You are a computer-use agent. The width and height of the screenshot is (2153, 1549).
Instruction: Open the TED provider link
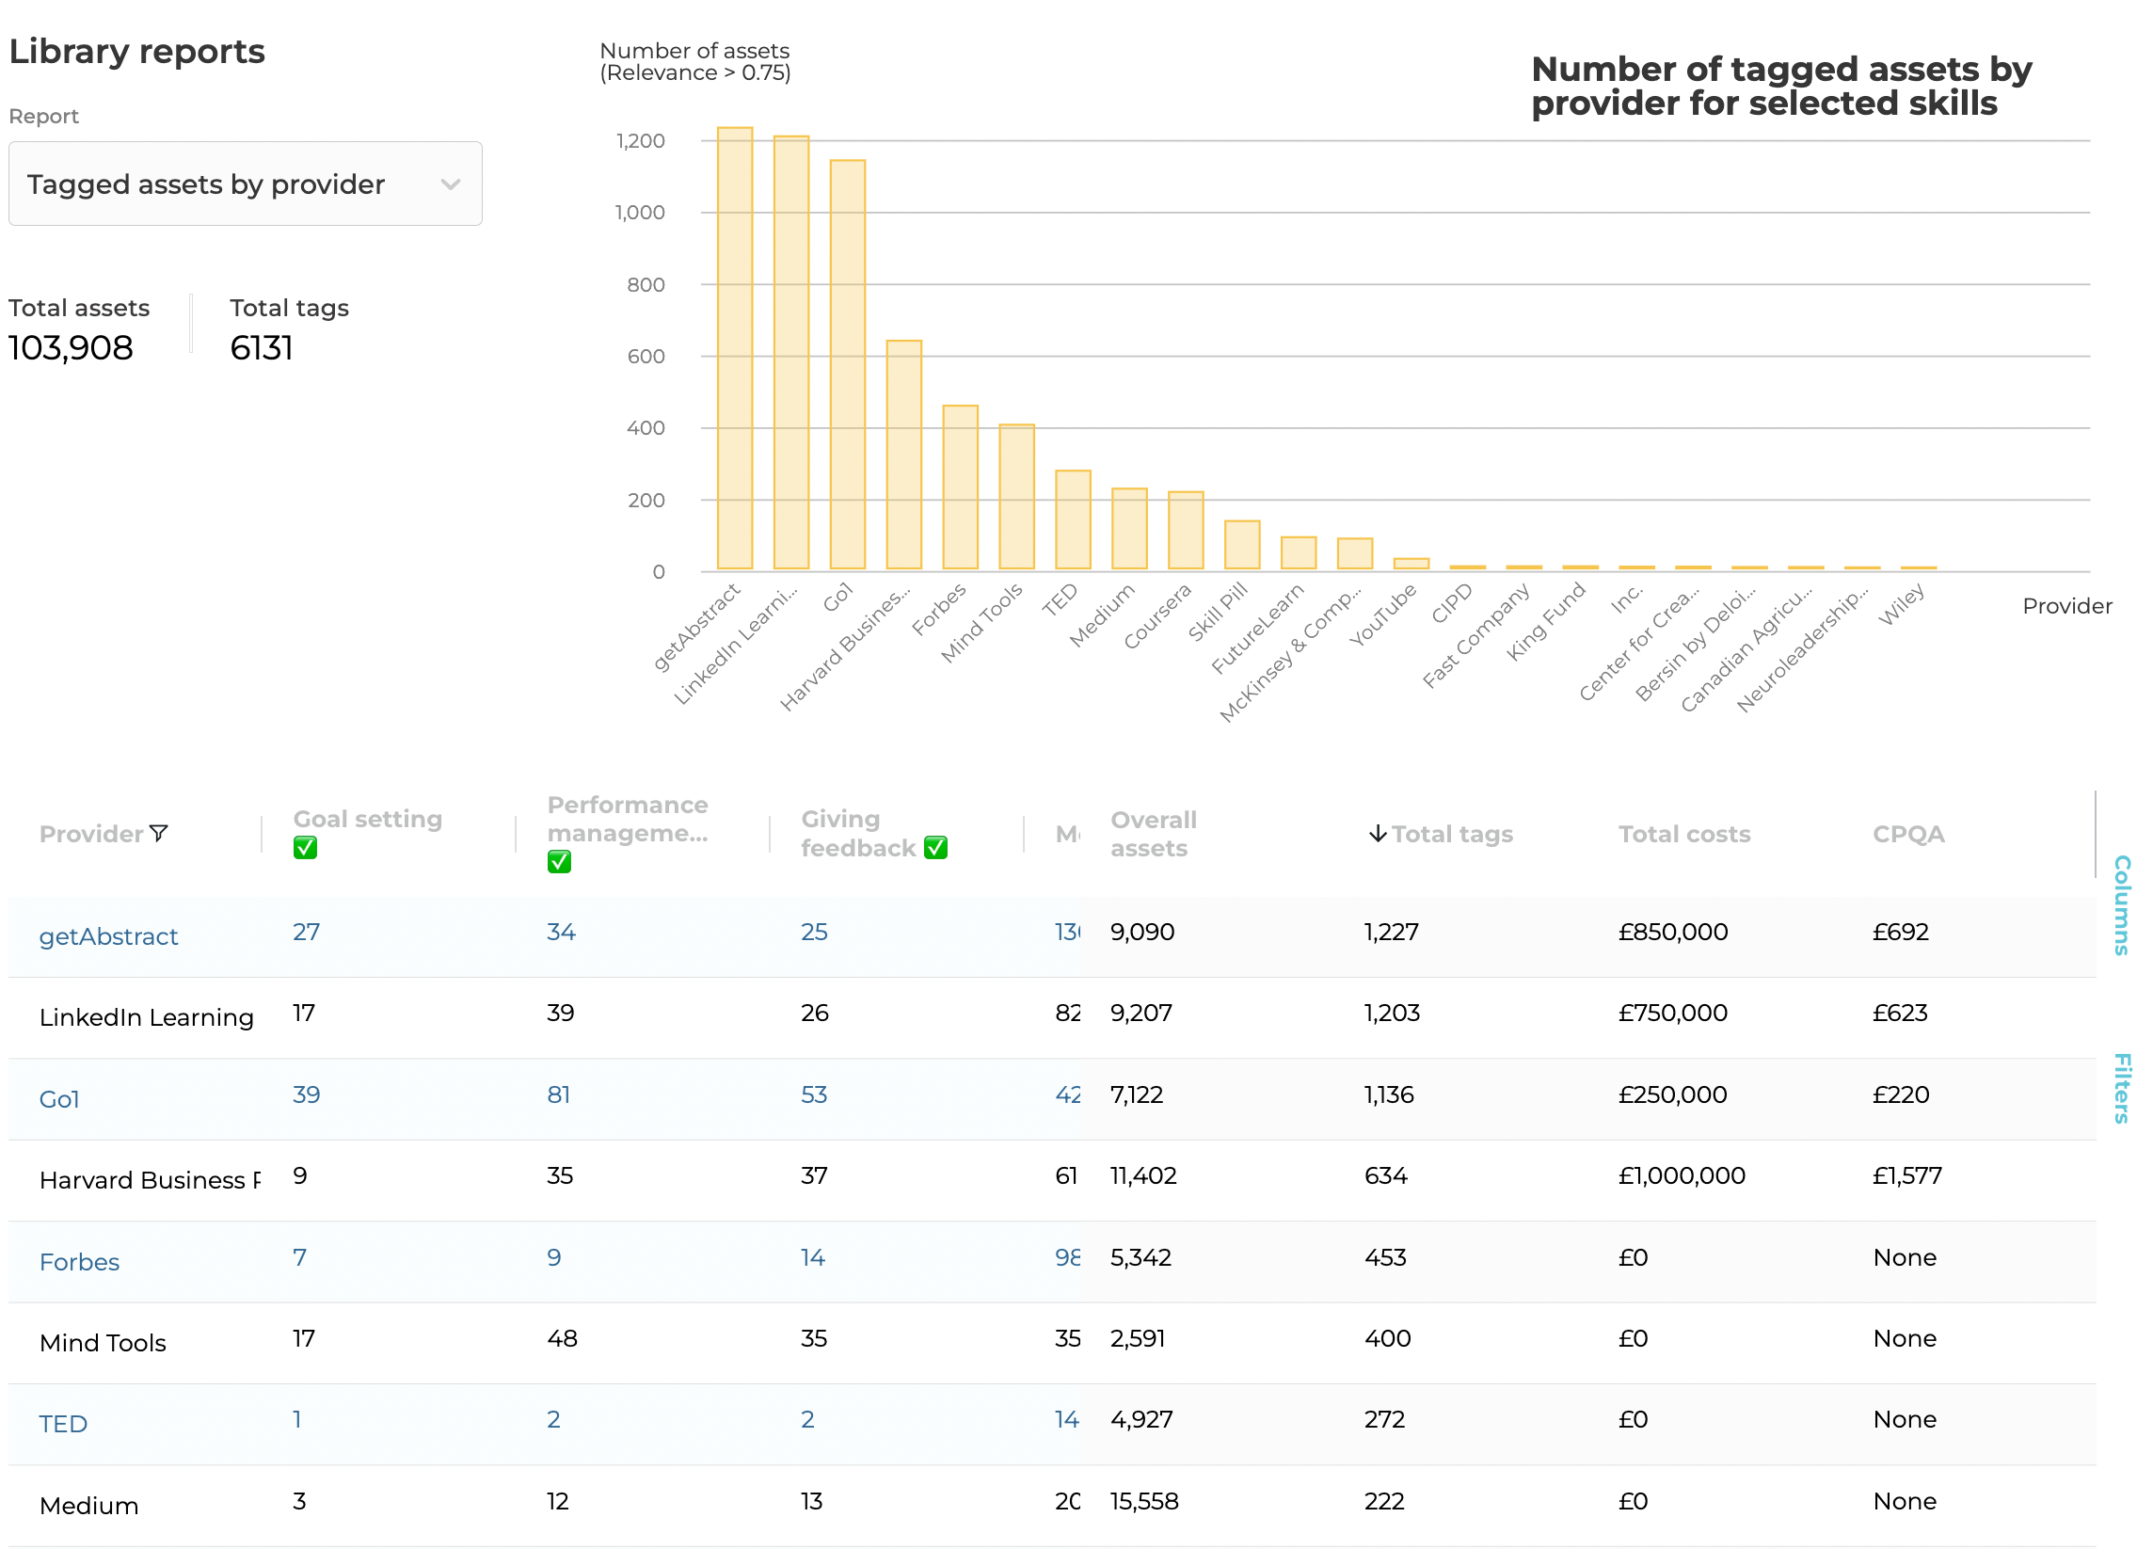(x=63, y=1425)
